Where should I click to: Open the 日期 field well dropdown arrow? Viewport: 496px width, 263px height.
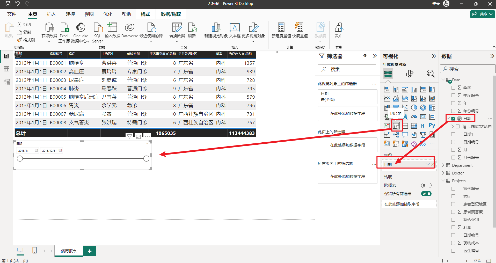[x=427, y=164]
